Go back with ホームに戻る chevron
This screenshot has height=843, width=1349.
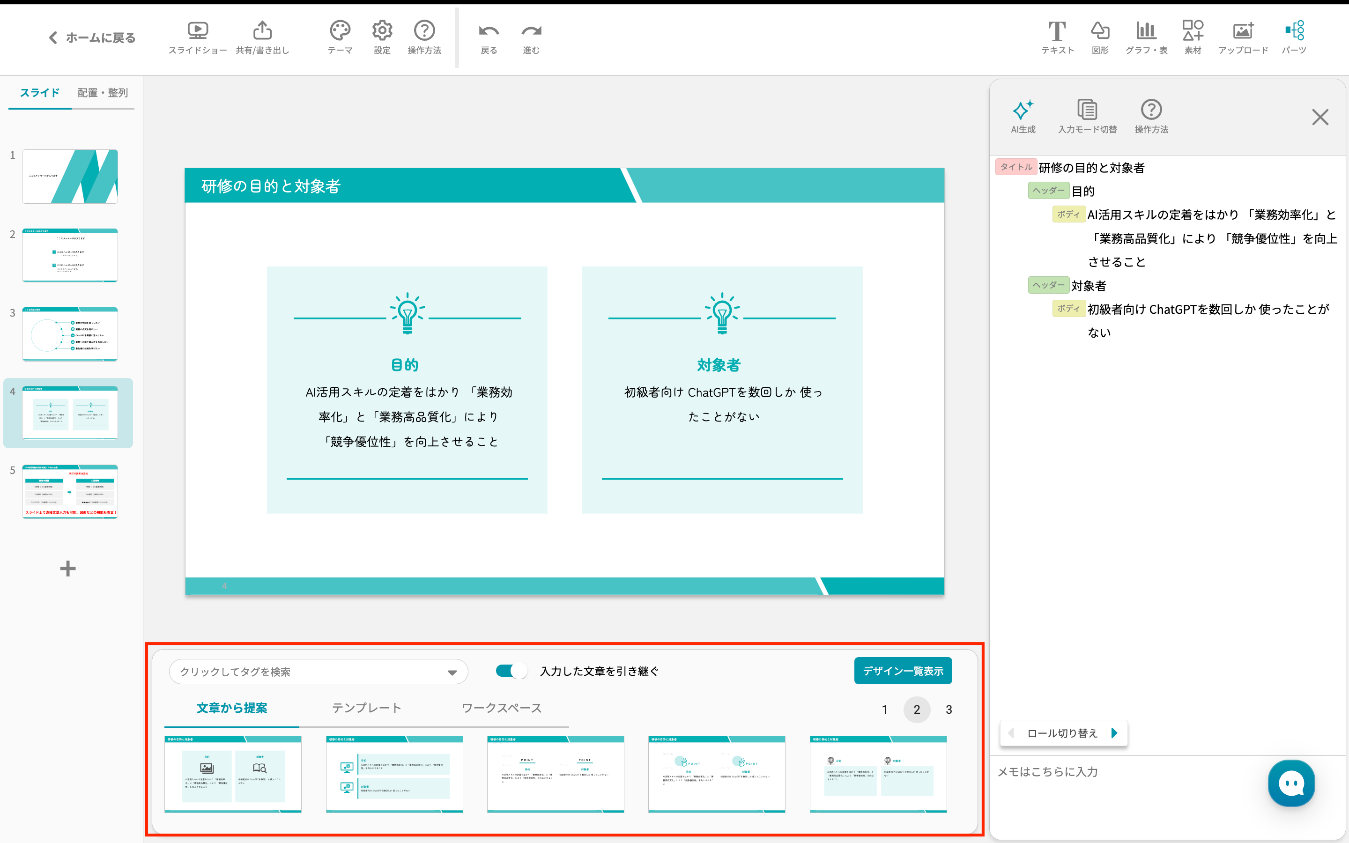click(53, 37)
